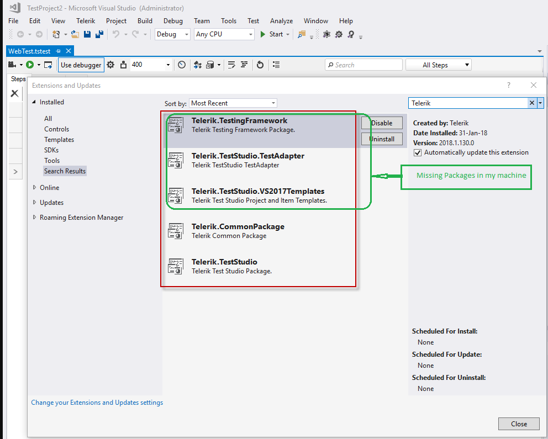Open the Window menu
This screenshot has width=548, height=439.
(315, 21)
